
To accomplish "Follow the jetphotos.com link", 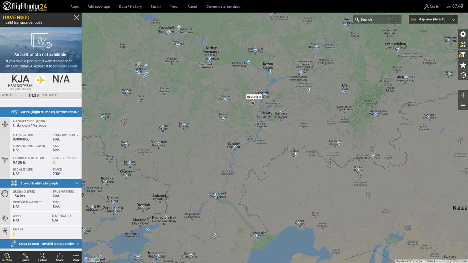I will pyautogui.click(x=65, y=66).
